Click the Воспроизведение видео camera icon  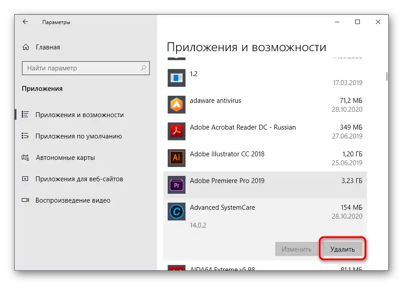click(x=25, y=200)
